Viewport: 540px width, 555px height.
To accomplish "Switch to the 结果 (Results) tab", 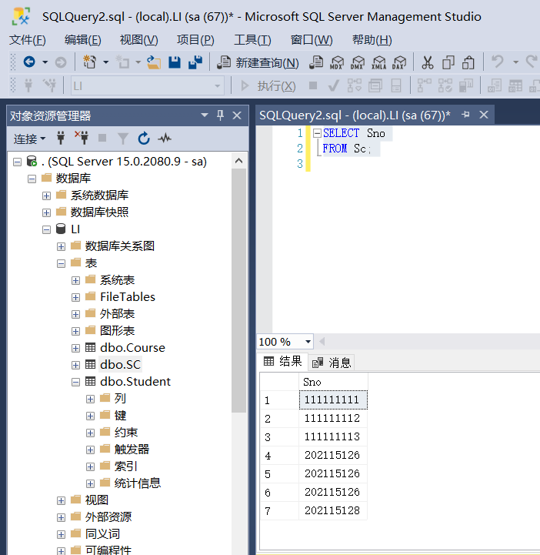I will (283, 361).
